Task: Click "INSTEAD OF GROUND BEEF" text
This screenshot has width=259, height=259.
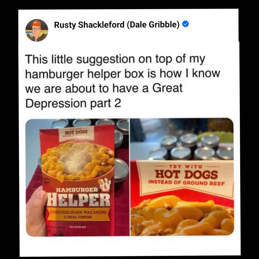Action: (187, 183)
